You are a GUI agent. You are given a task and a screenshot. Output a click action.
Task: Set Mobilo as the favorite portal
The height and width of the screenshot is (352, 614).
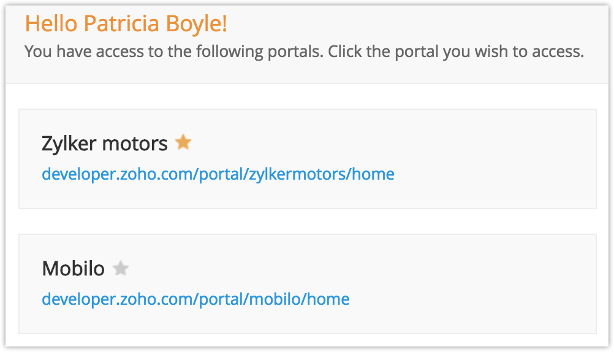coord(121,268)
